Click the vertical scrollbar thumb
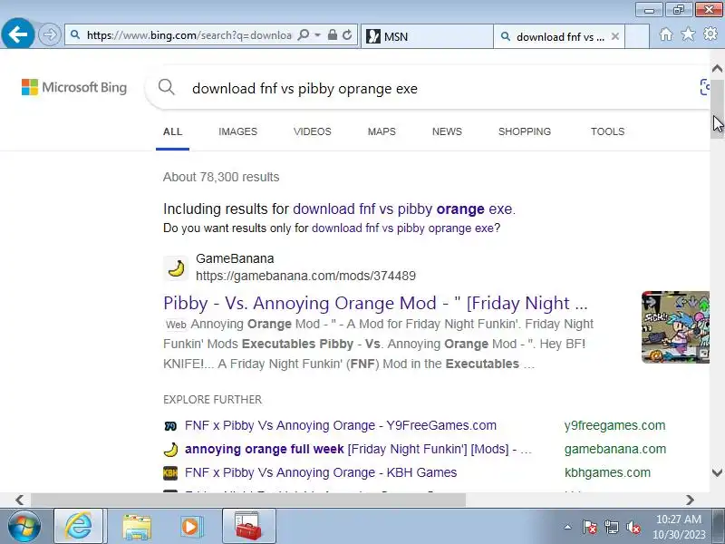 point(717,109)
